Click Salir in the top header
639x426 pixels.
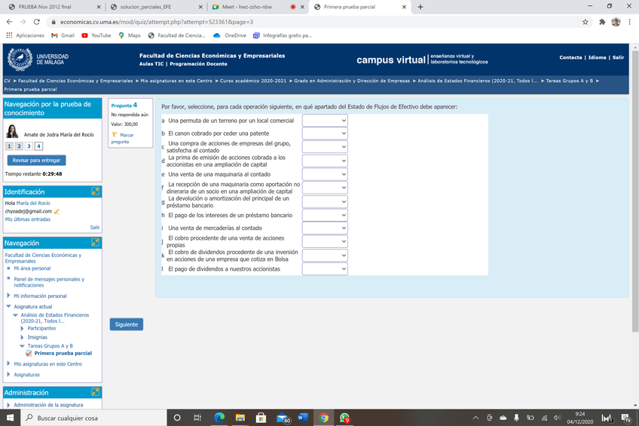(x=618, y=57)
